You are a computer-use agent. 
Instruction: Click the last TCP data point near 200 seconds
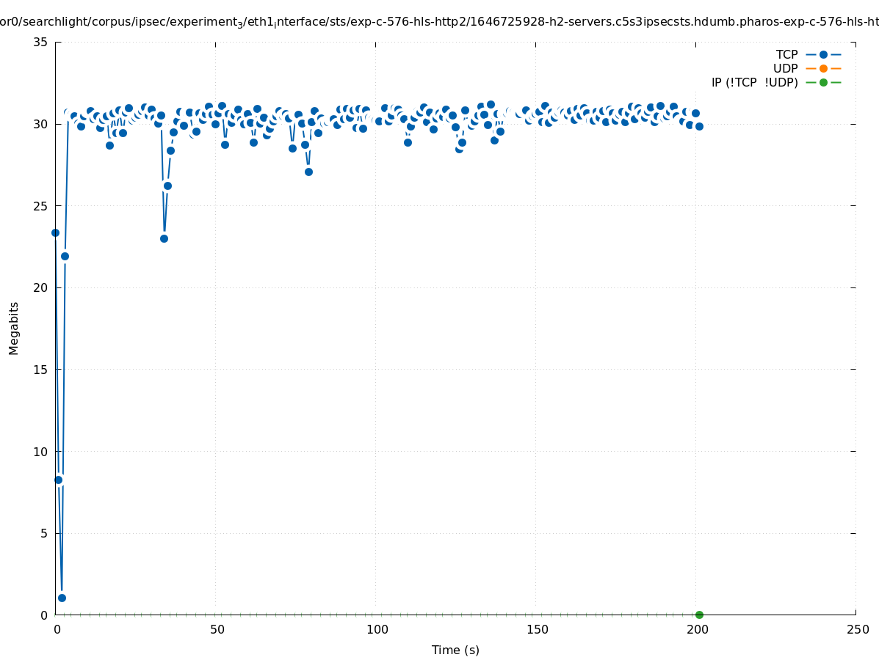(699, 126)
